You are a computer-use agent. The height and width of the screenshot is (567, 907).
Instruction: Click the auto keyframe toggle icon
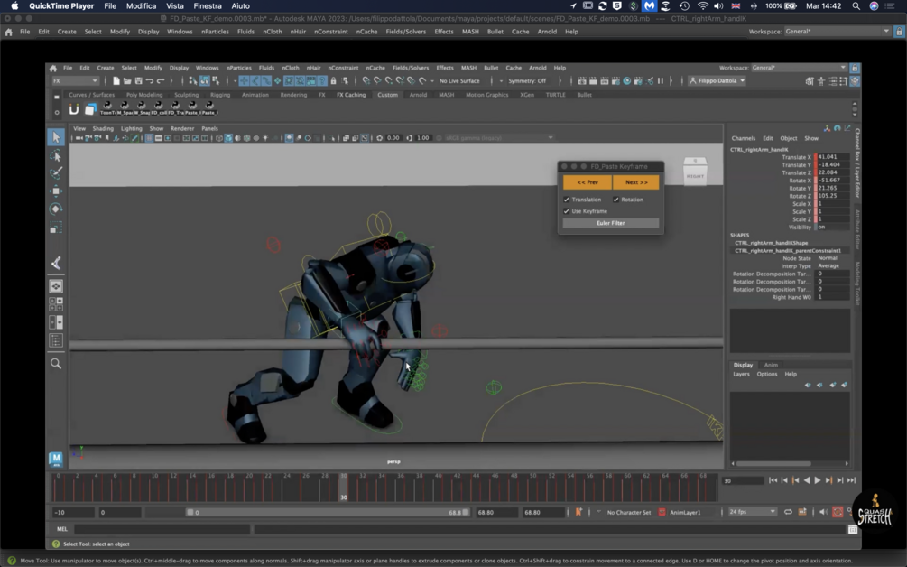point(838,512)
